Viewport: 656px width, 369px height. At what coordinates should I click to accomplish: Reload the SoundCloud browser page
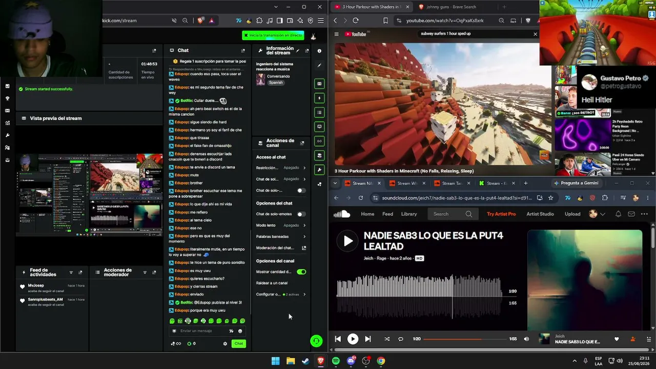pyautogui.click(x=361, y=198)
